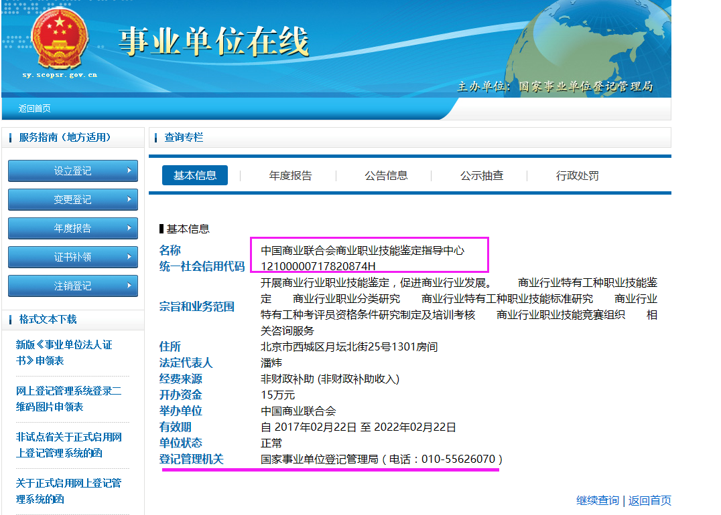Click funding source 非财政补助 text

pyautogui.click(x=330, y=379)
